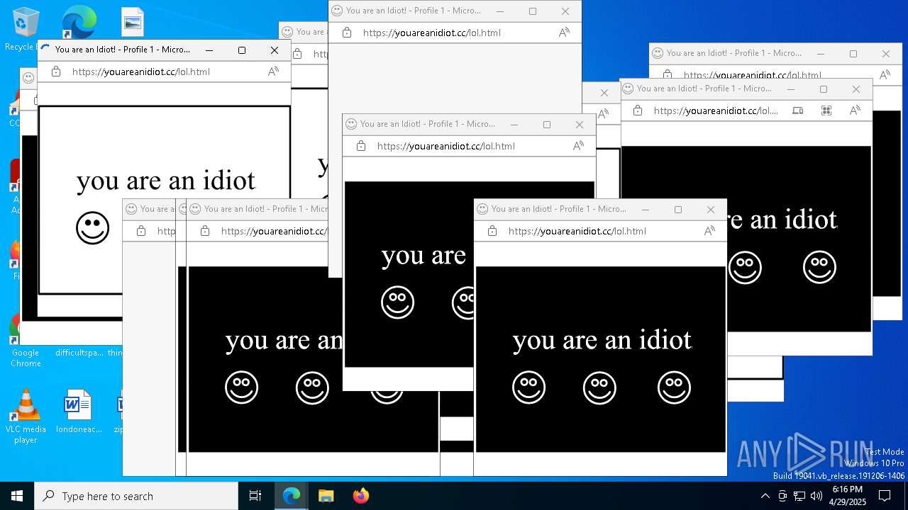The height and width of the screenshot is (510, 908).
Task: Click the network icon in system tray
Action: click(799, 496)
